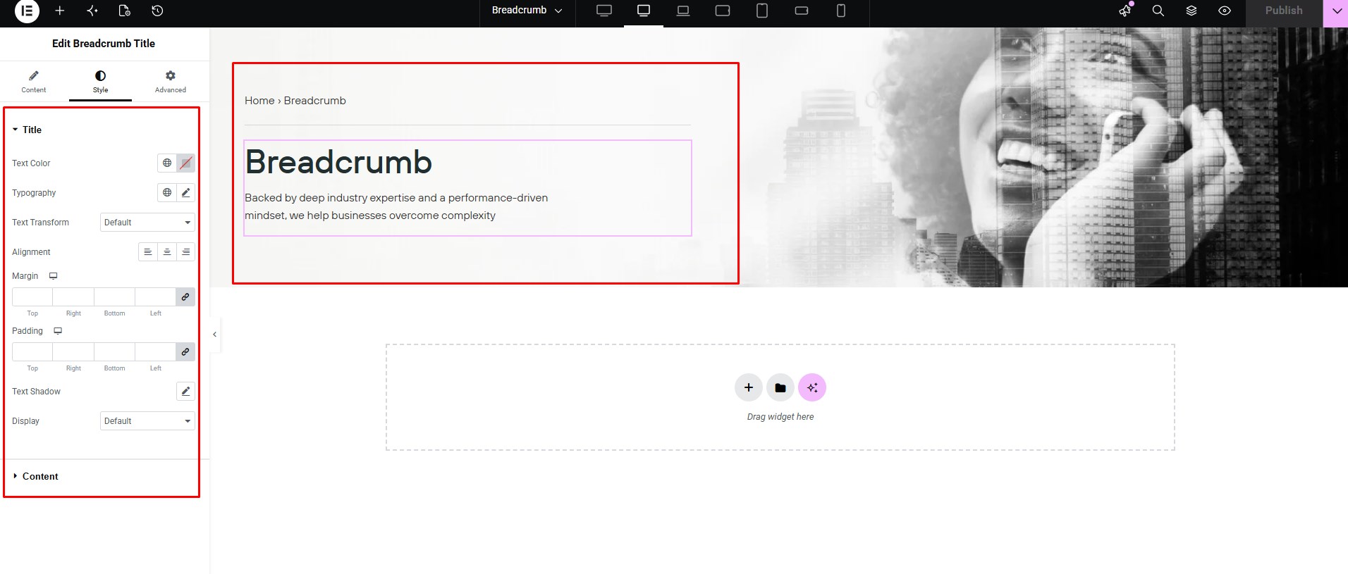Click the pink AI sparkle button
The image size is (1348, 574).
(812, 387)
